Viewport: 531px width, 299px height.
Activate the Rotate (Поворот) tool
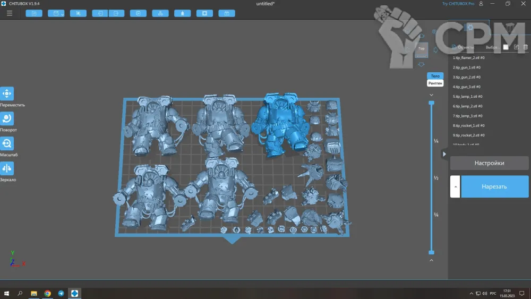pyautogui.click(x=7, y=119)
